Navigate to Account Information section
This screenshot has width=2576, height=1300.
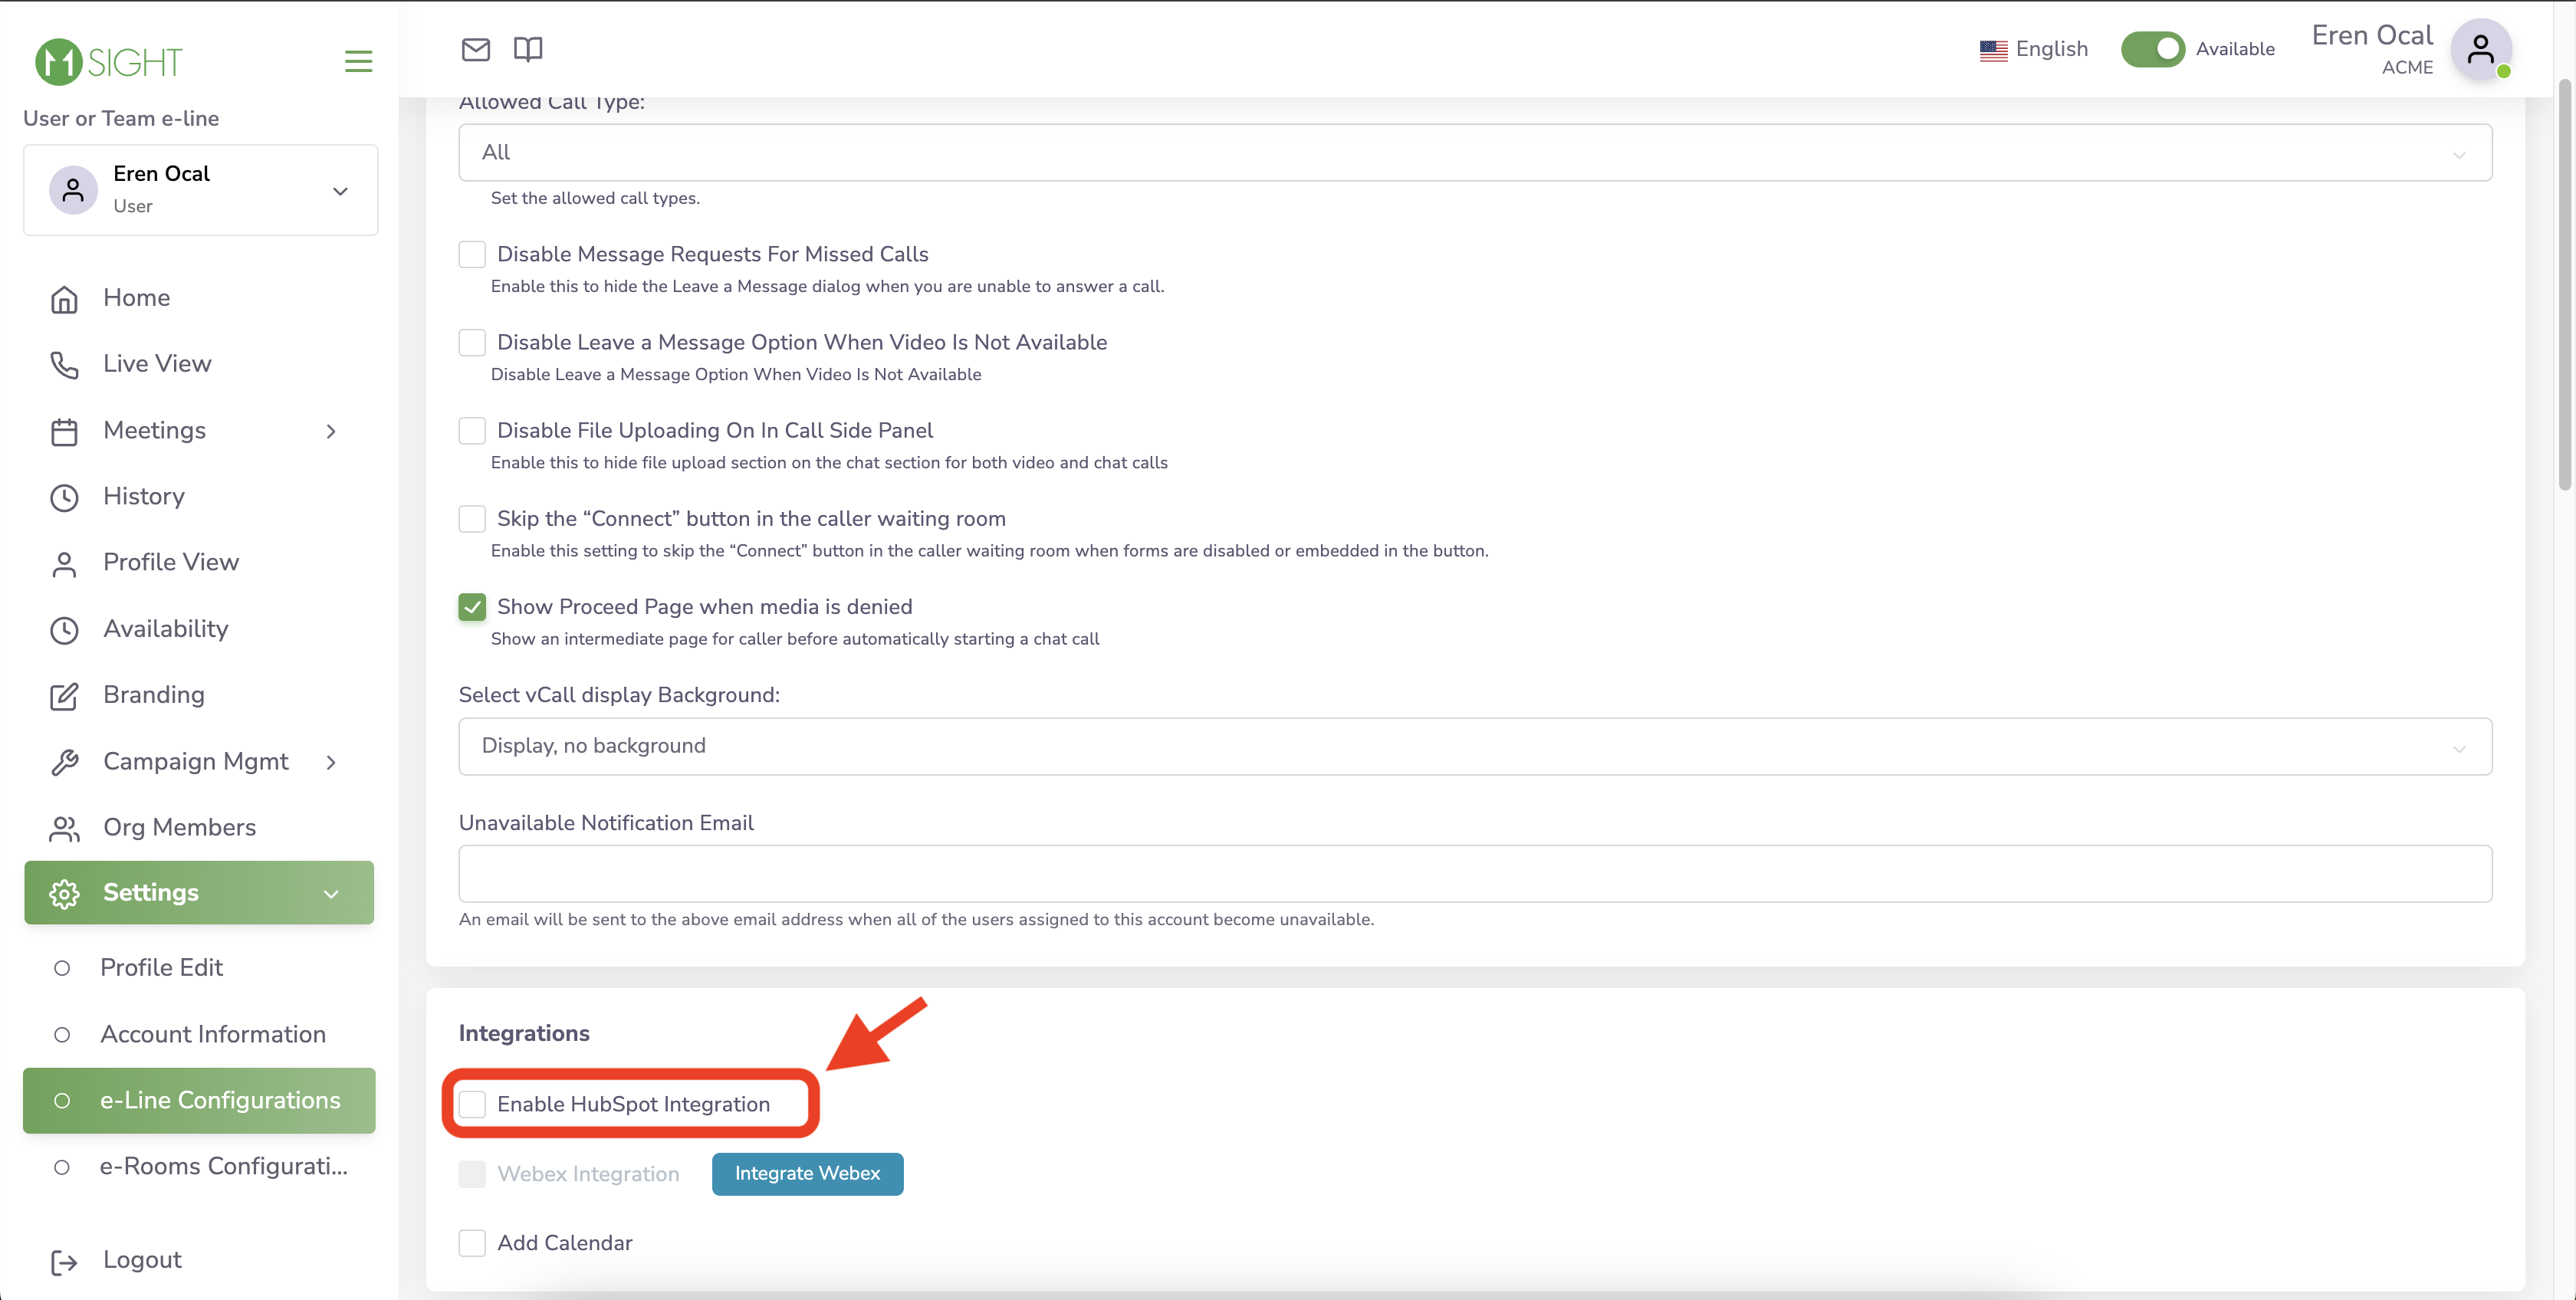pyautogui.click(x=212, y=1035)
